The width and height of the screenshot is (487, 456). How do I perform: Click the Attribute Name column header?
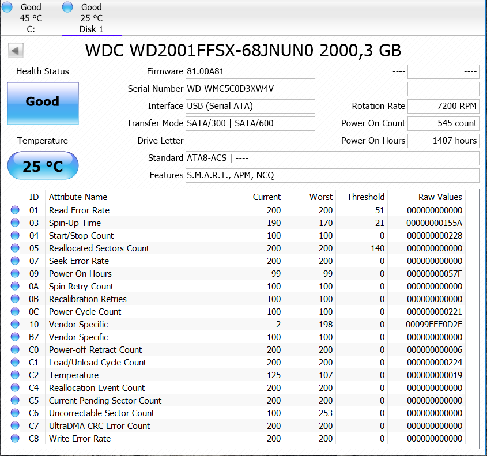click(x=138, y=197)
